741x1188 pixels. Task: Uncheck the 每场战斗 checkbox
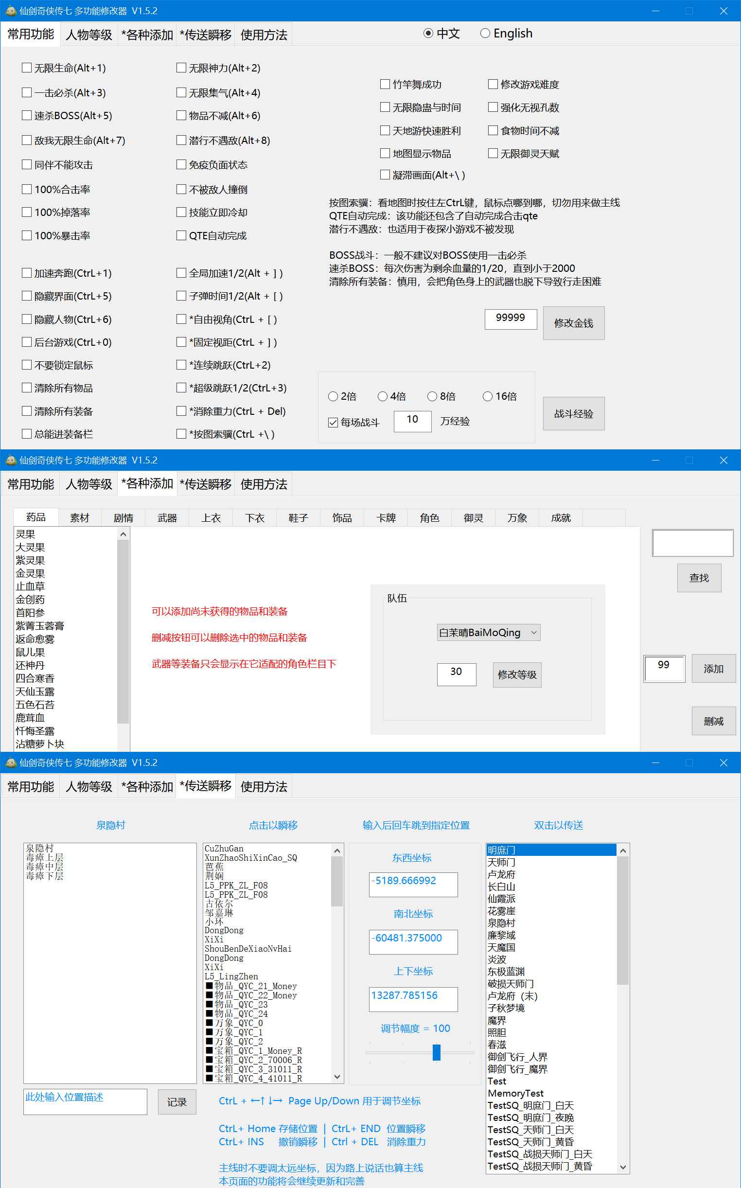[x=333, y=422]
